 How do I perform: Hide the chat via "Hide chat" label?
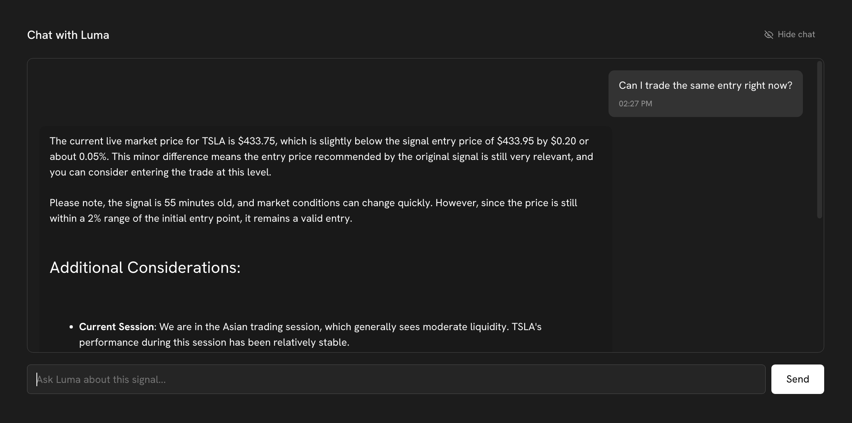(796, 35)
